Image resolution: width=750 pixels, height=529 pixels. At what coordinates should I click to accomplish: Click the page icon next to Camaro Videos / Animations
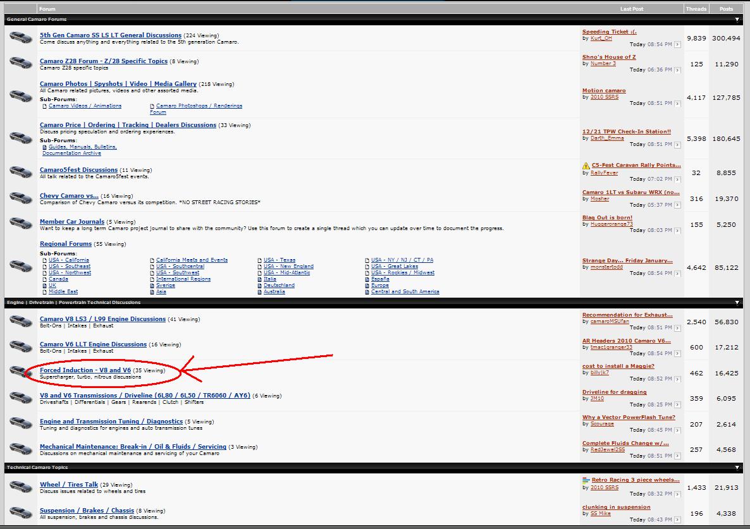(x=44, y=105)
